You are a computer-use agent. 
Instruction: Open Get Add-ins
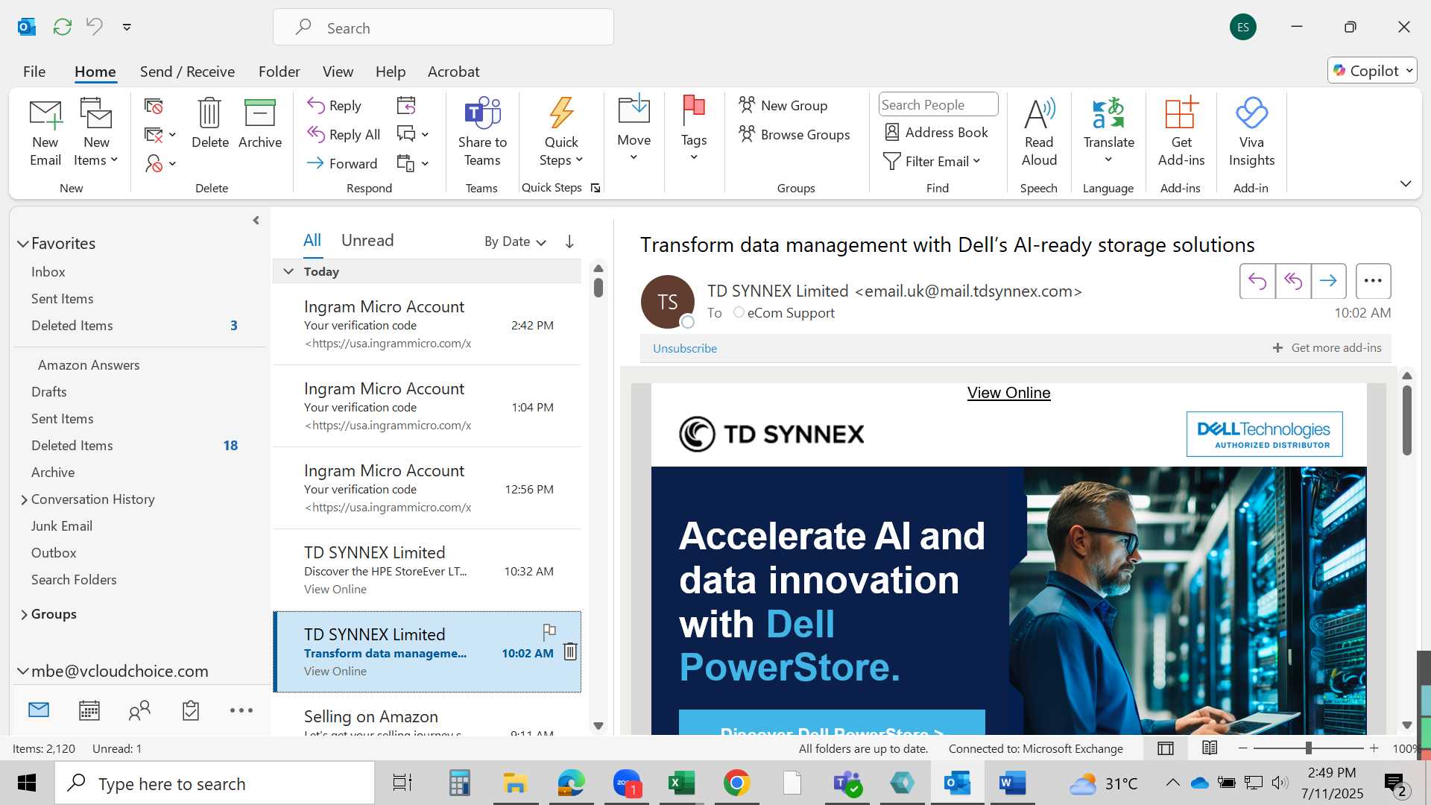point(1181,133)
